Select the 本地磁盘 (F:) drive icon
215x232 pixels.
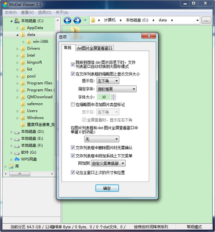17,146
